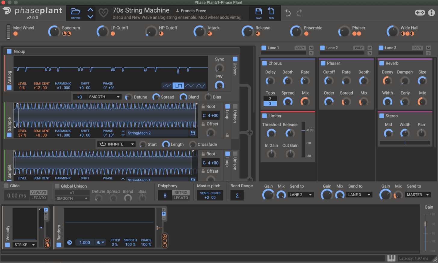This screenshot has height=263, width=438.
Task: Favorite the preset with the heart icon
Action: [103, 13]
